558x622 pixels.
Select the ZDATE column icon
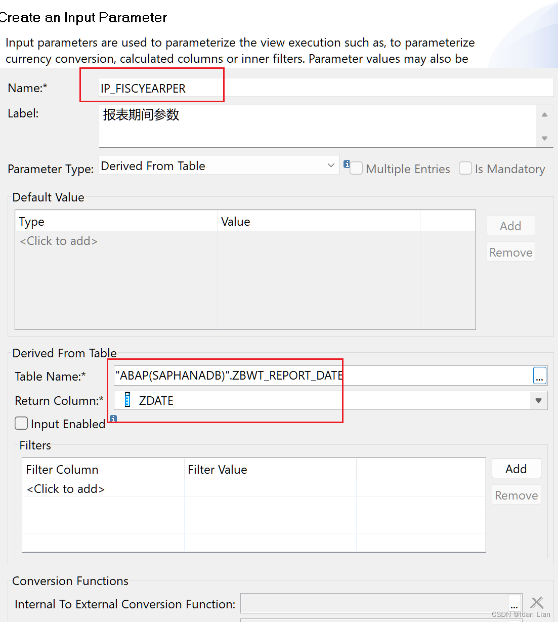click(127, 400)
